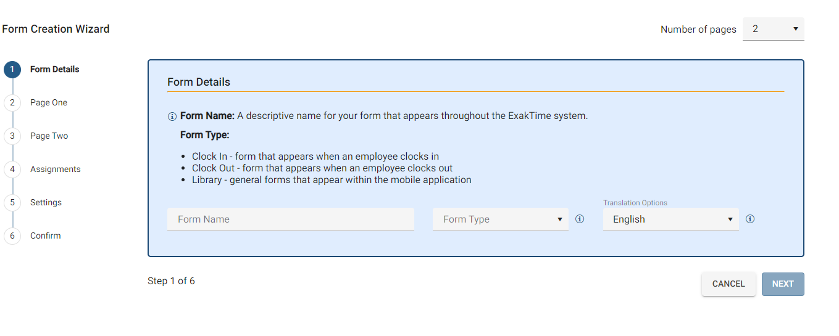Image resolution: width=839 pixels, height=336 pixels.
Task: Select step 5 circle in wizard
Action: pos(12,203)
